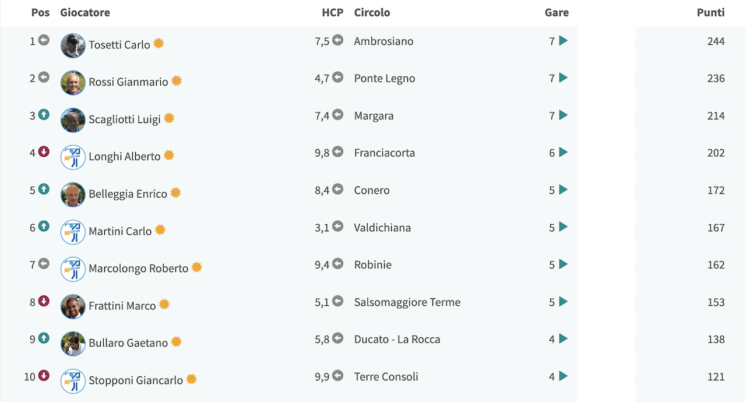Viewport: 746px width, 402px height.
Task: Click the red down arrow at position 4
Action: [44, 152]
